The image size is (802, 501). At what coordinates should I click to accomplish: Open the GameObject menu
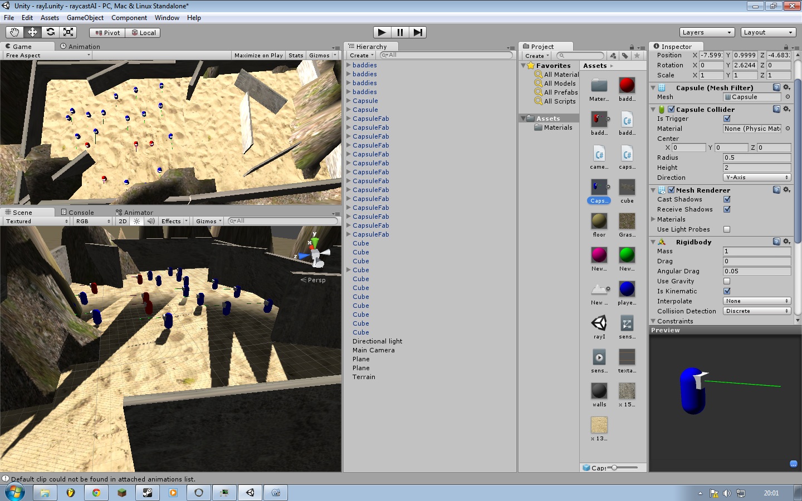[85, 18]
